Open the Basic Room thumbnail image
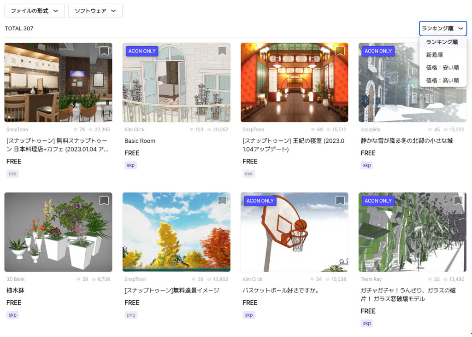472x337 pixels. pyautogui.click(x=177, y=82)
